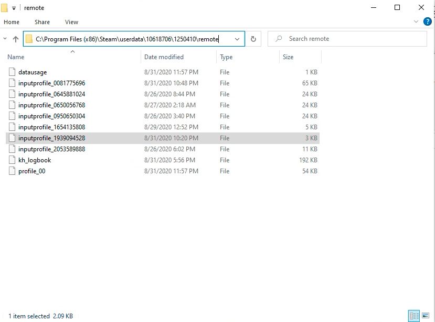Click the profile_00 file icon
435x322 pixels.
pyautogui.click(x=12, y=171)
